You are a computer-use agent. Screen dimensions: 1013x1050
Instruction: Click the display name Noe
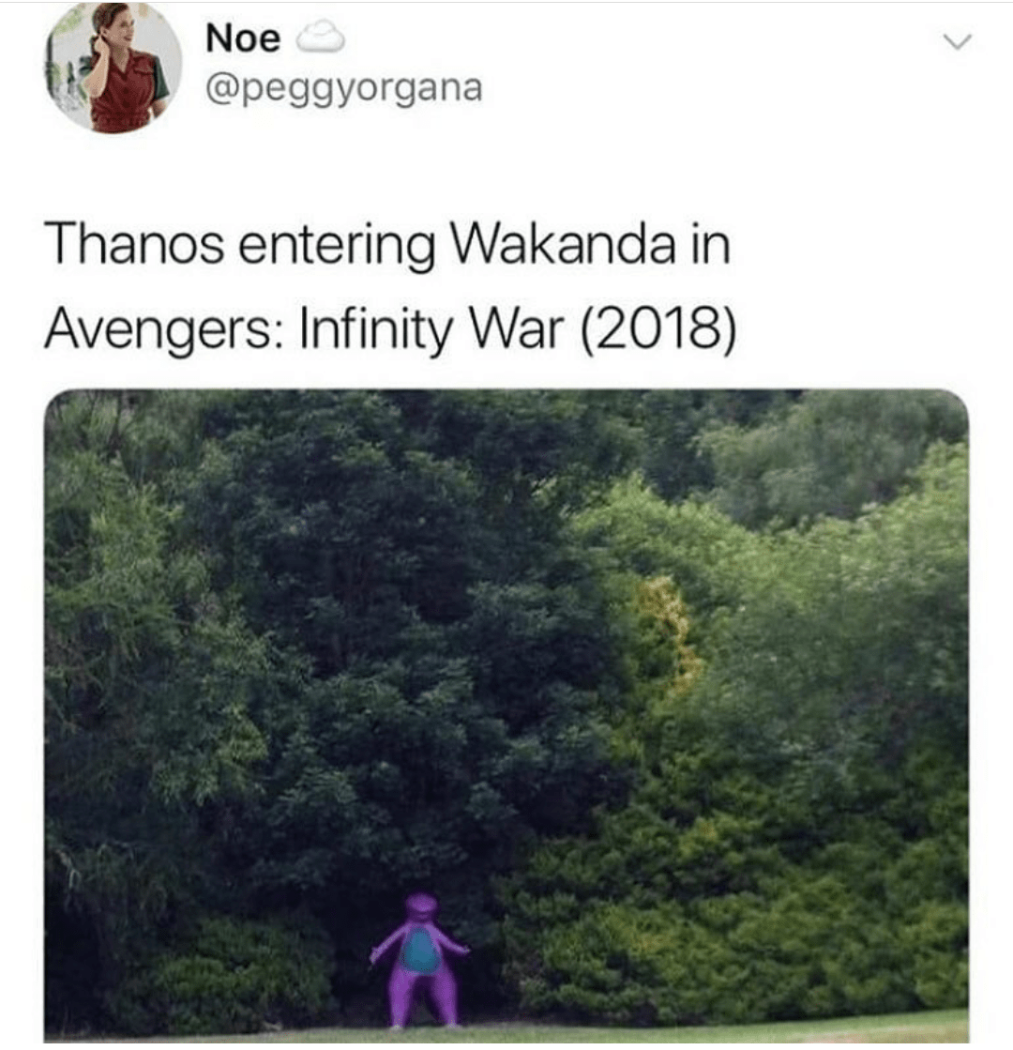click(243, 38)
